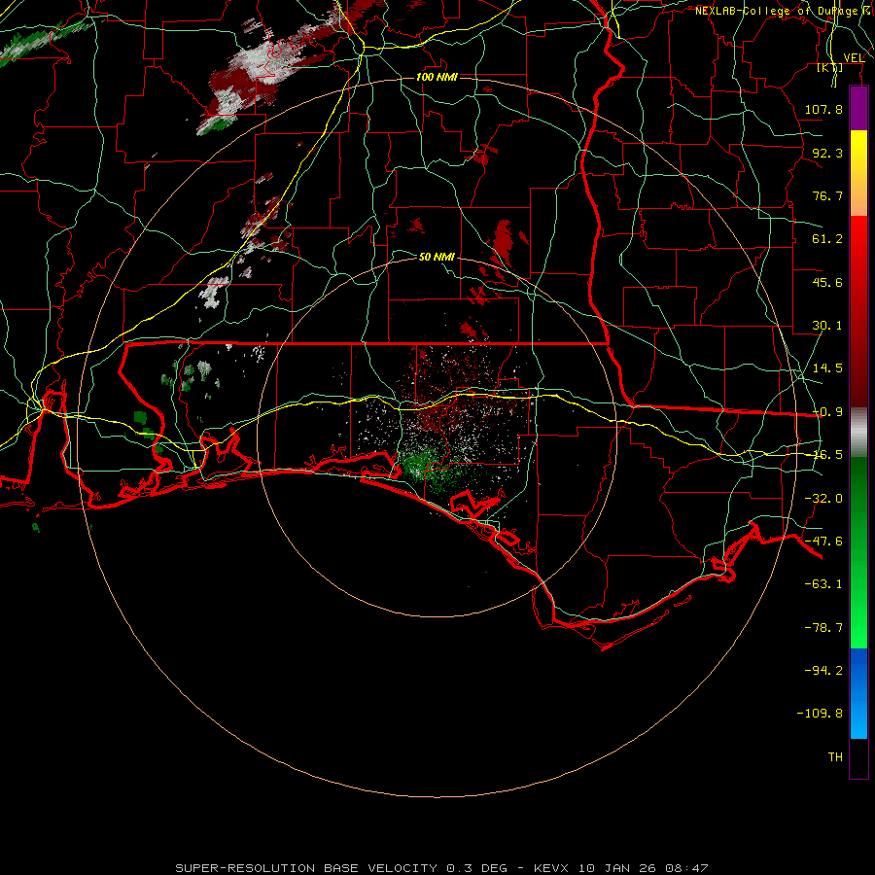The height and width of the screenshot is (875, 875).
Task: Click the -0.9 legend value
Action: (827, 412)
